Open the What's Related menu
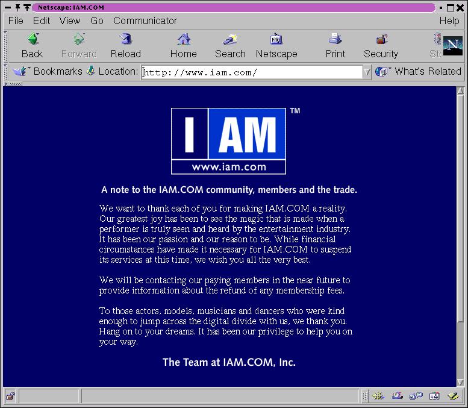 click(x=418, y=71)
